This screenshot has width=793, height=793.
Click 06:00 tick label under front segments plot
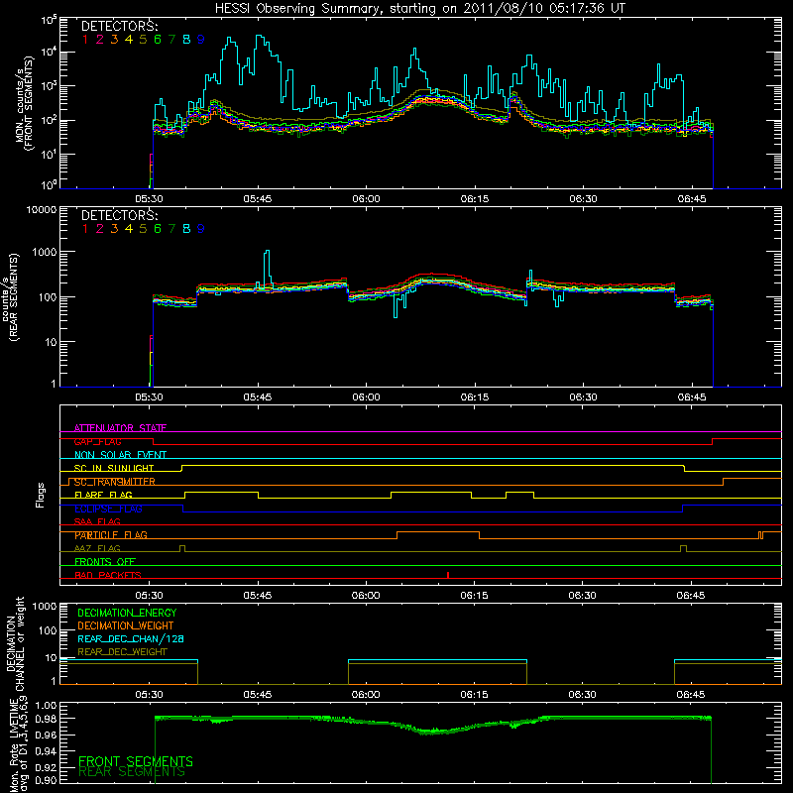[366, 199]
